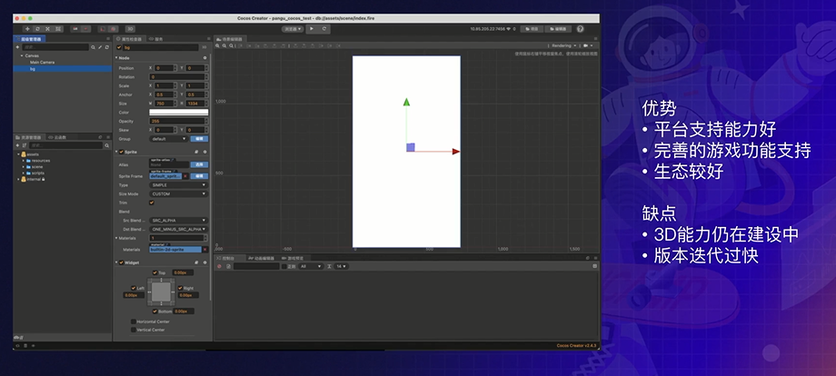This screenshot has width=836, height=376.
Task: Click the open editor folder button
Action: 558,29
